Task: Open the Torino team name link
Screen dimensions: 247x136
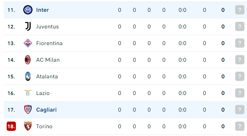Action: pos(44,126)
